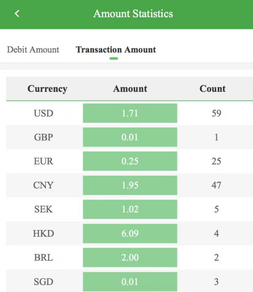
Task: Select the USD currency row
Action: pyautogui.click(x=130, y=113)
